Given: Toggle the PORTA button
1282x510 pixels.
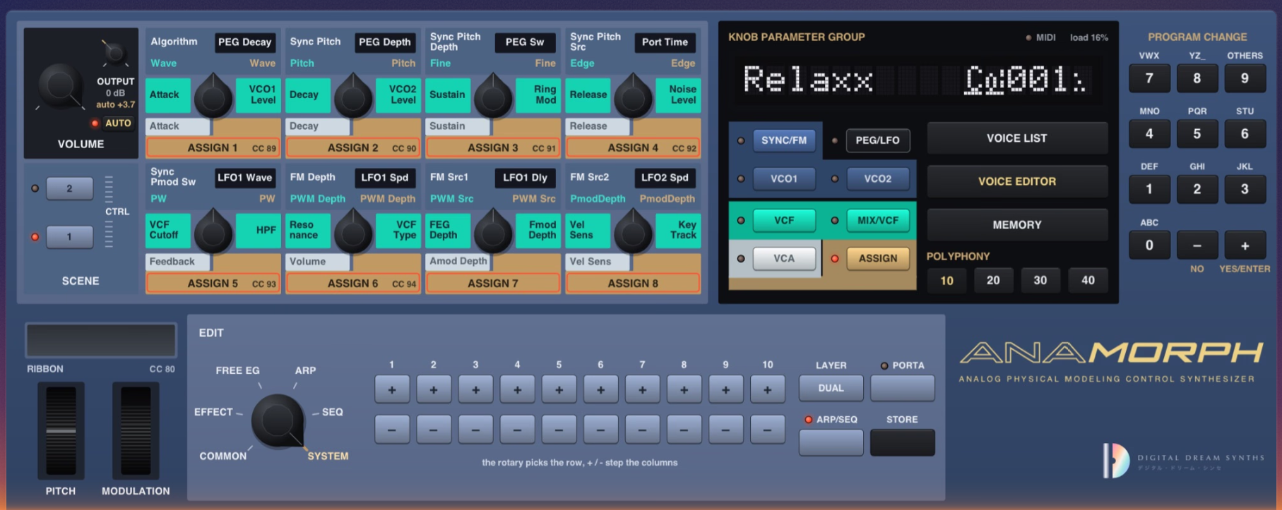Looking at the screenshot, I should 902,388.
